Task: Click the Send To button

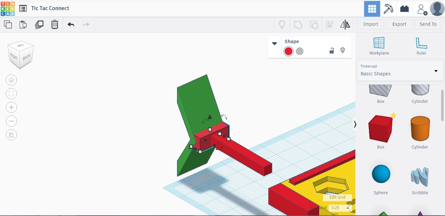Action: [428, 24]
